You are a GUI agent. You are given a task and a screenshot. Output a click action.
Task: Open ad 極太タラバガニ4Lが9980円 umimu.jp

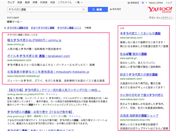pos(34,40)
